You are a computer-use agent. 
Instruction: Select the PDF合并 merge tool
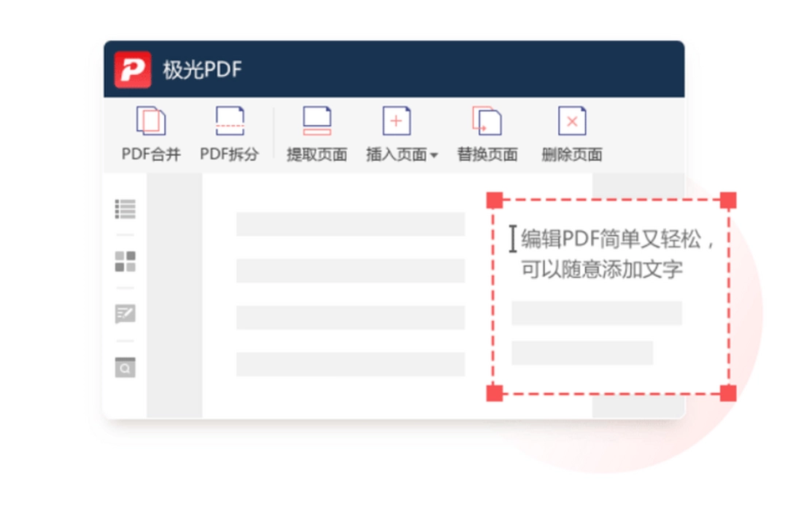coord(151,120)
